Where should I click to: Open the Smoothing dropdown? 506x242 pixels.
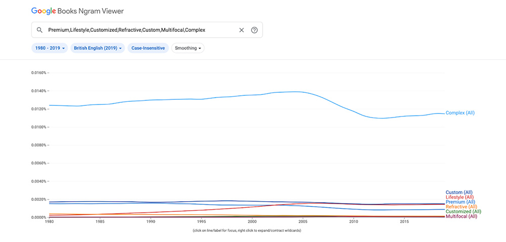(188, 48)
